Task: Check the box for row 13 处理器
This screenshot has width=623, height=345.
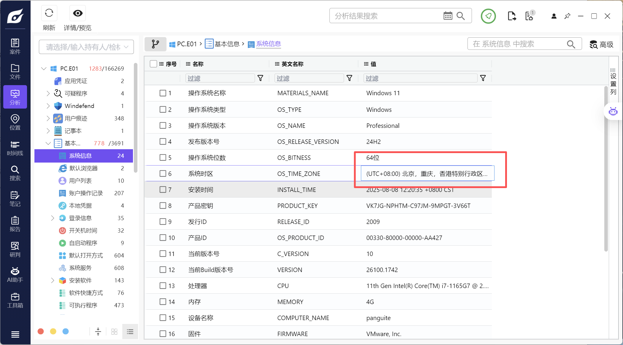Action: point(163,286)
